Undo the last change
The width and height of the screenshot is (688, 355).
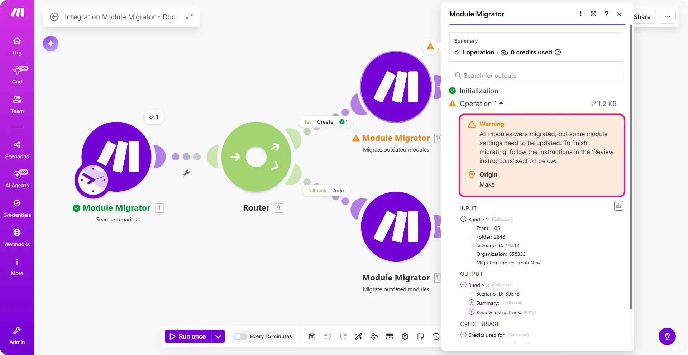(328, 336)
